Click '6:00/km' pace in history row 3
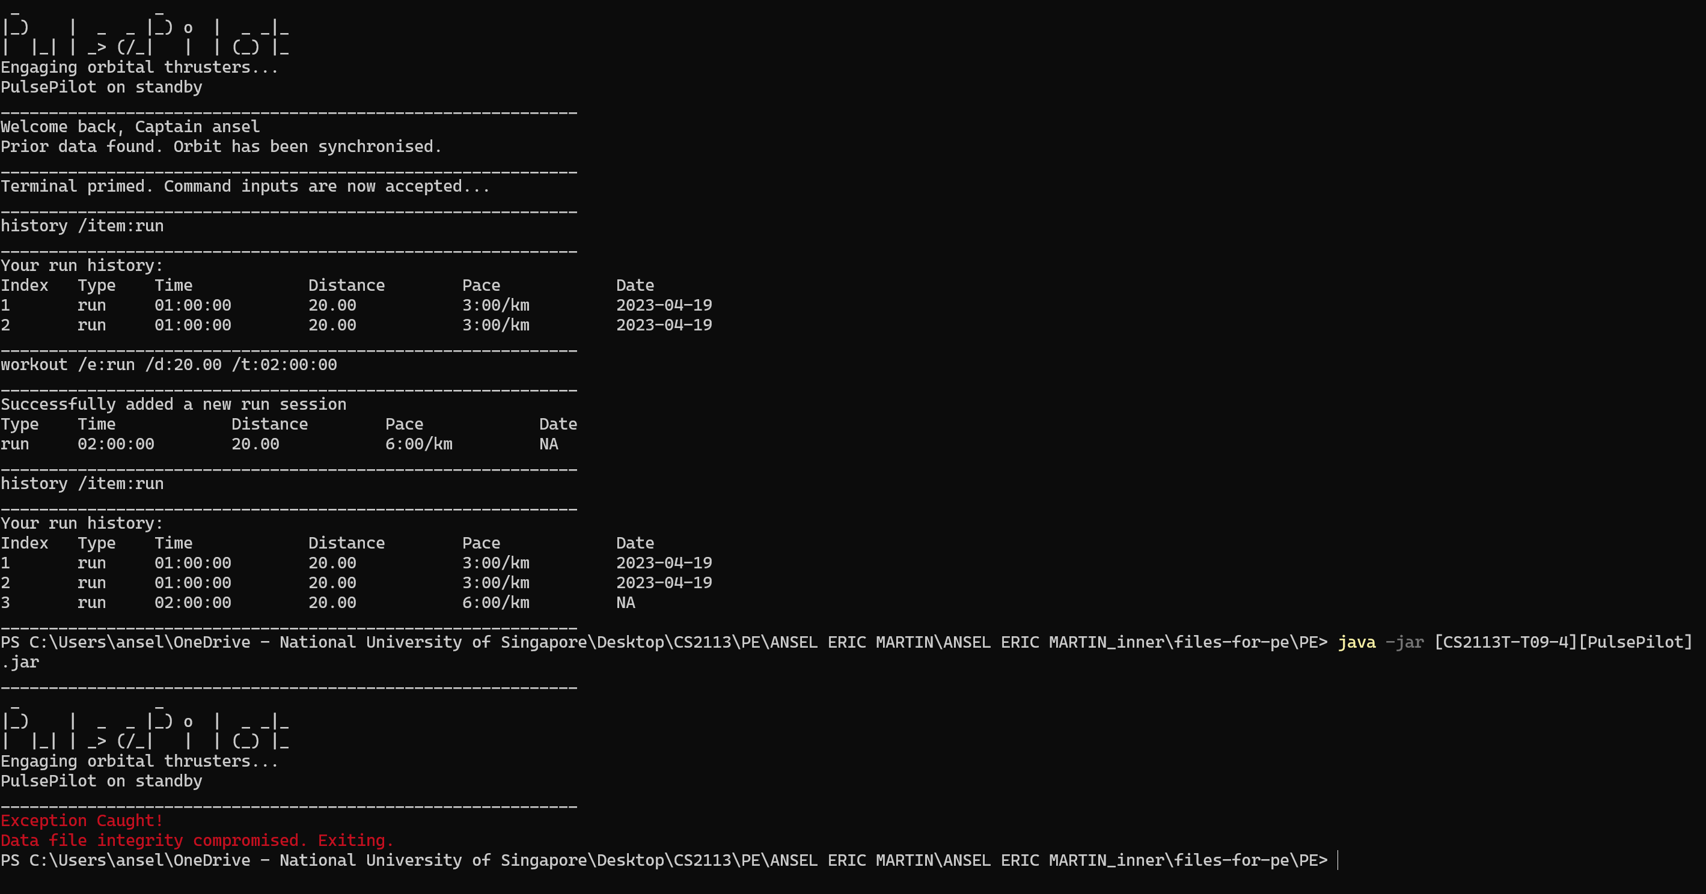Screen dimensions: 1706x894 pos(495,602)
